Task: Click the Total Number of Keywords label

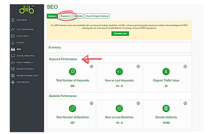Action: [x=72, y=80]
